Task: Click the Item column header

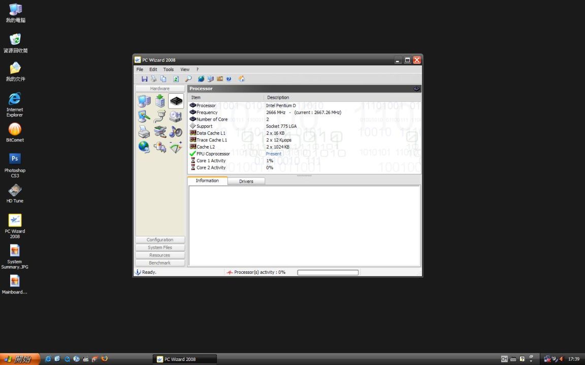Action: 225,97
